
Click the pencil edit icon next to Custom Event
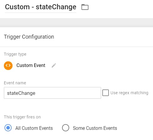point(54,66)
